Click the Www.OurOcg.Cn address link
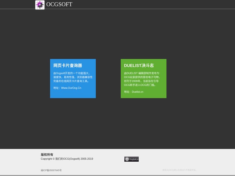This screenshot has height=176, width=235. click(71, 88)
